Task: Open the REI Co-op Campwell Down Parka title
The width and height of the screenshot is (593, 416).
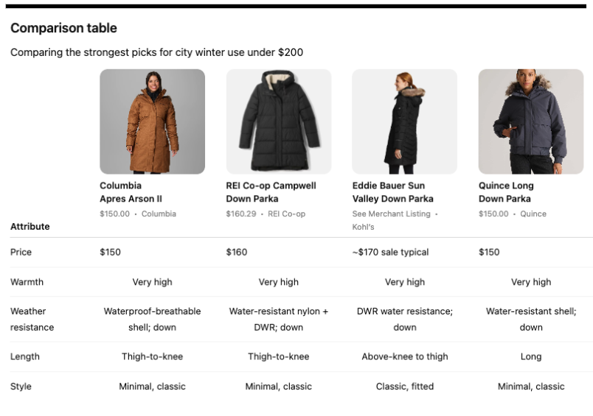Action: [x=271, y=192]
